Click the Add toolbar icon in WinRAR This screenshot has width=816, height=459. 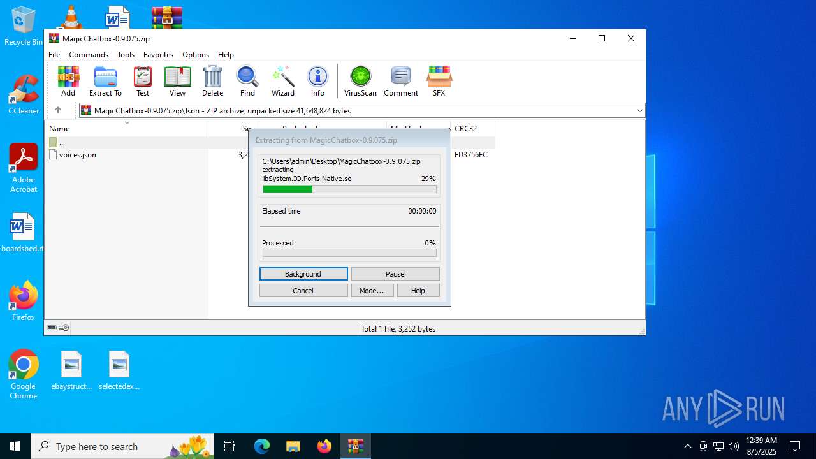pyautogui.click(x=68, y=81)
